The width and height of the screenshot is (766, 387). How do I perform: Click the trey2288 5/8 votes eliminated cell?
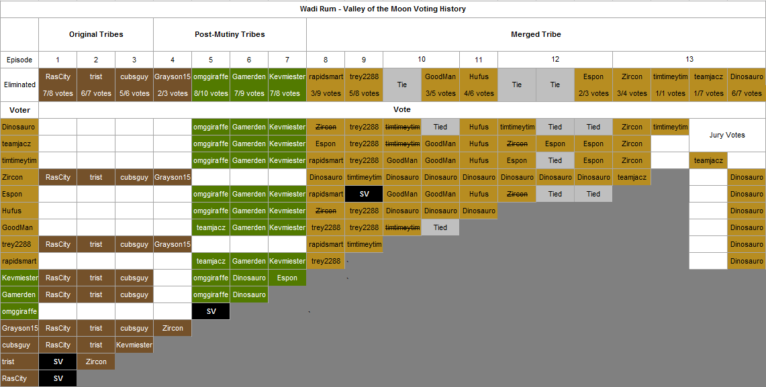point(363,85)
